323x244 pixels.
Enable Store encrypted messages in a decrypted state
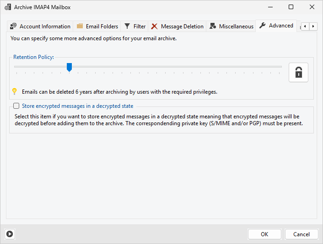(16, 106)
